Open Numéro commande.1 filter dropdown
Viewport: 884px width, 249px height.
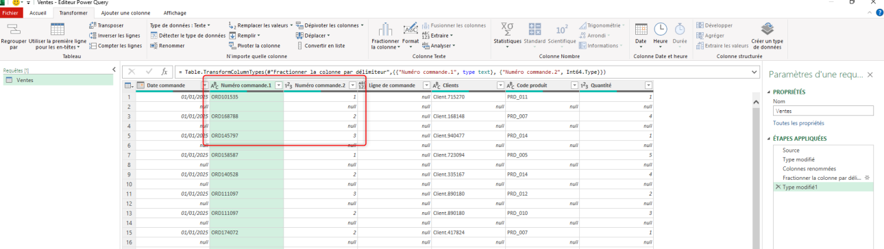tap(278, 86)
